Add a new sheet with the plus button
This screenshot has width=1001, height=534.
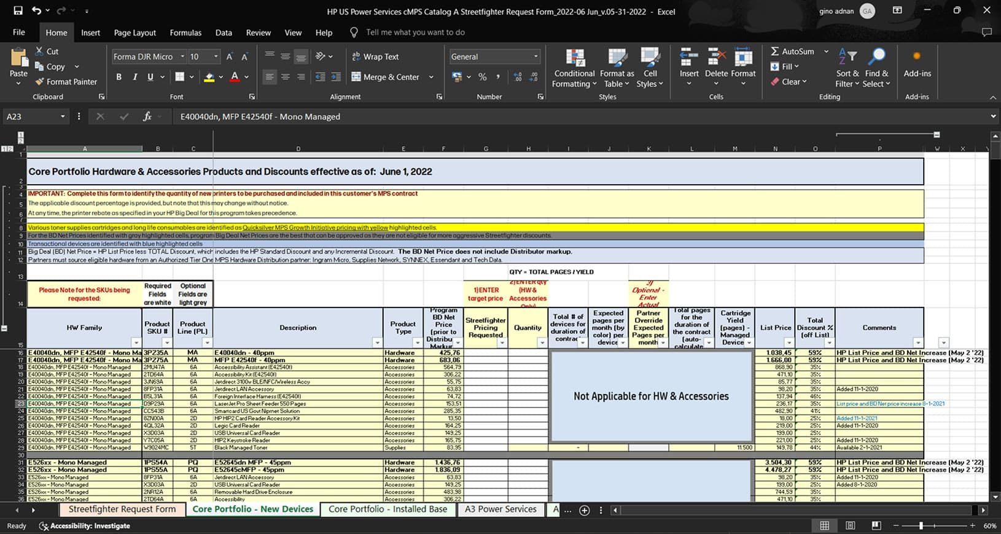(585, 510)
